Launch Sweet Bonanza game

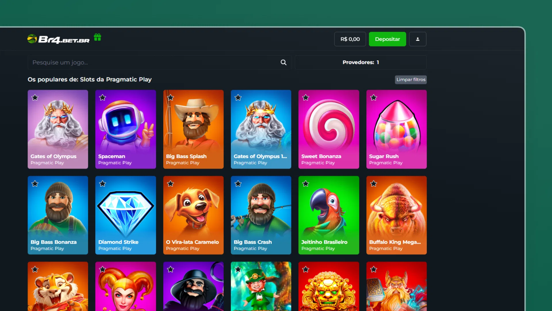[x=329, y=129]
